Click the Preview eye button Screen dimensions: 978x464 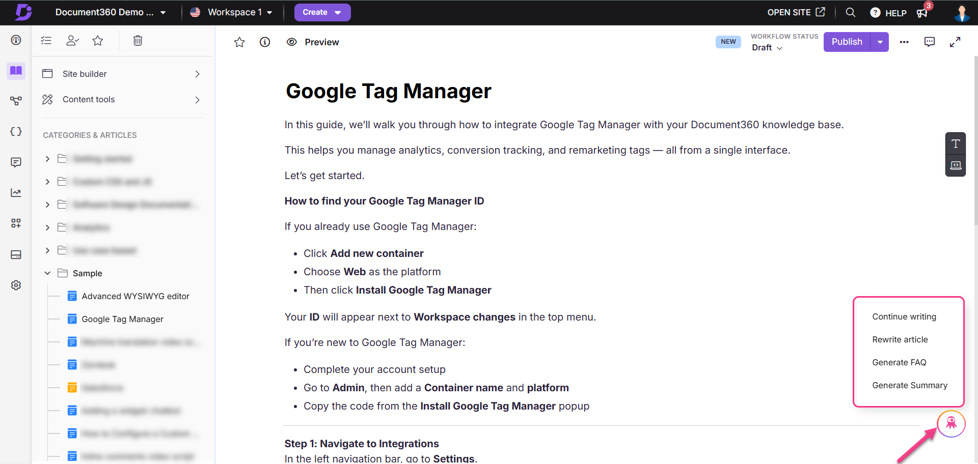click(x=313, y=42)
